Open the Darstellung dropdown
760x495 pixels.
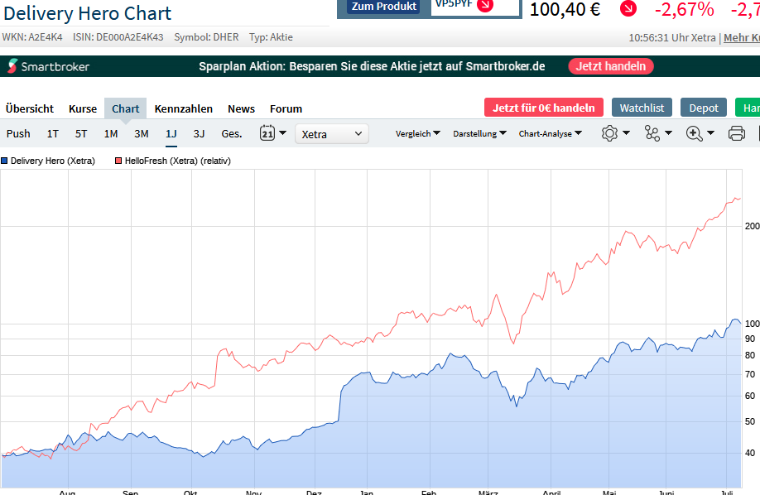tap(480, 133)
